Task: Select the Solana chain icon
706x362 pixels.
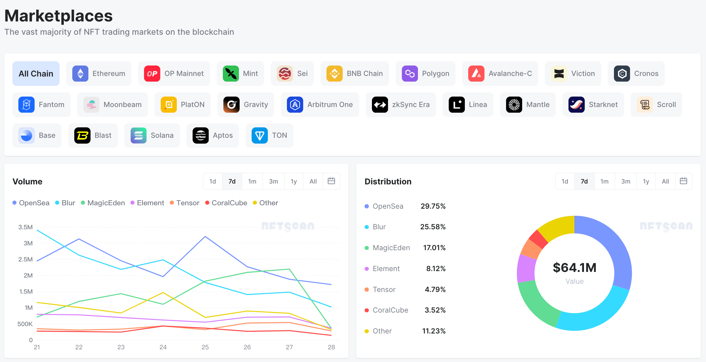Action: (x=139, y=135)
